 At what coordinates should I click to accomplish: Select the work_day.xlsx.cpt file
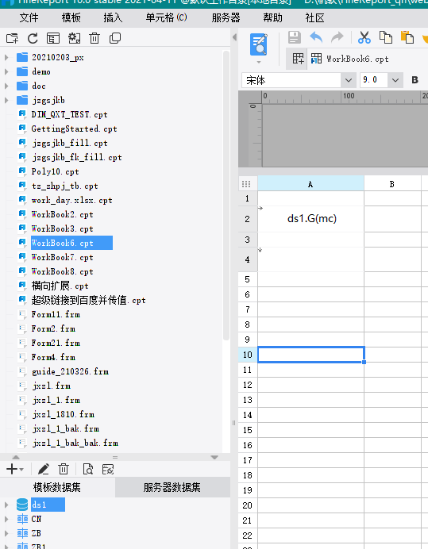click(x=71, y=200)
